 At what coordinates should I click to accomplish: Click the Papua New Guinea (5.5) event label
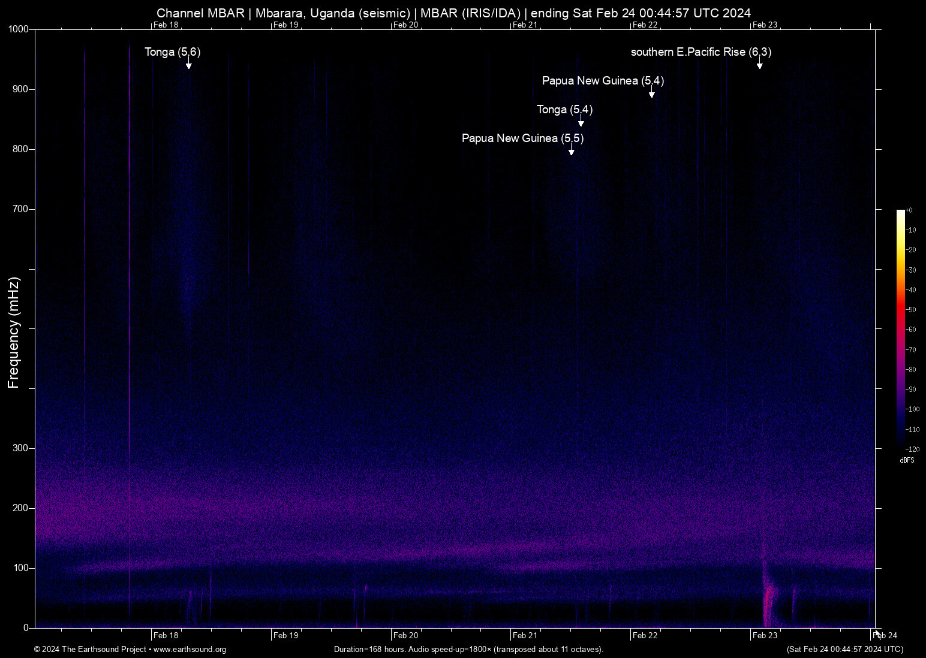521,138
